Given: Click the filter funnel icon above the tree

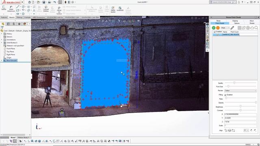Looking at the screenshot, I should (2, 28).
